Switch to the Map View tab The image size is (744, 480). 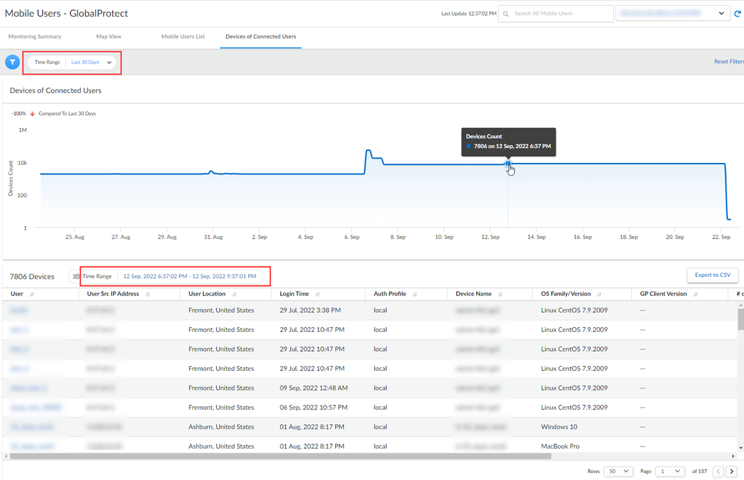coord(108,37)
